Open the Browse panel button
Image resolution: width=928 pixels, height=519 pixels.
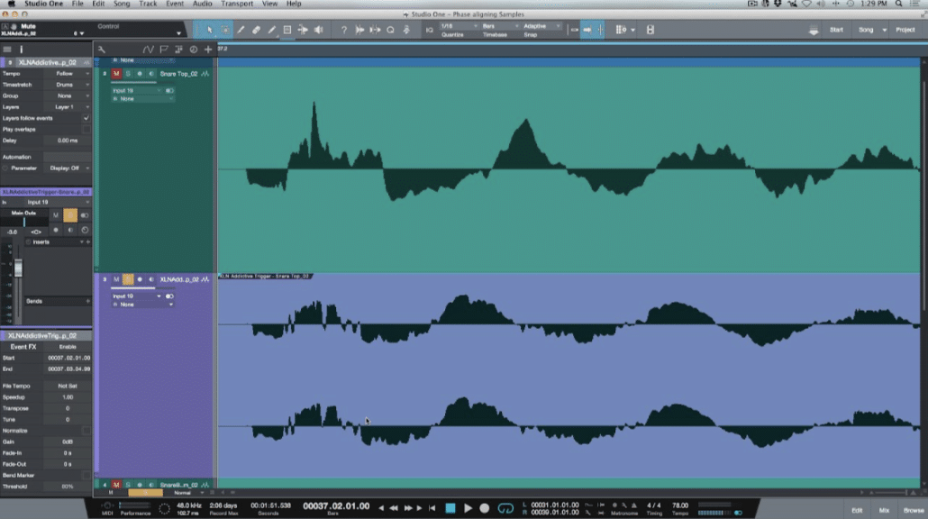(914, 510)
